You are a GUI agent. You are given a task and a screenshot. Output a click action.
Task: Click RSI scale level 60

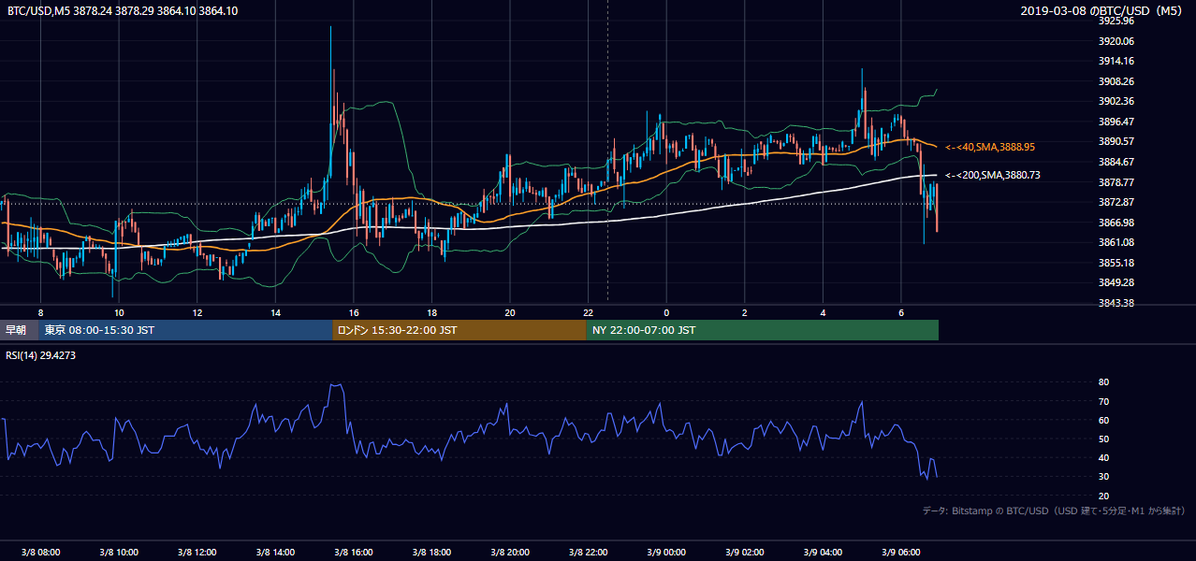coord(1103,420)
